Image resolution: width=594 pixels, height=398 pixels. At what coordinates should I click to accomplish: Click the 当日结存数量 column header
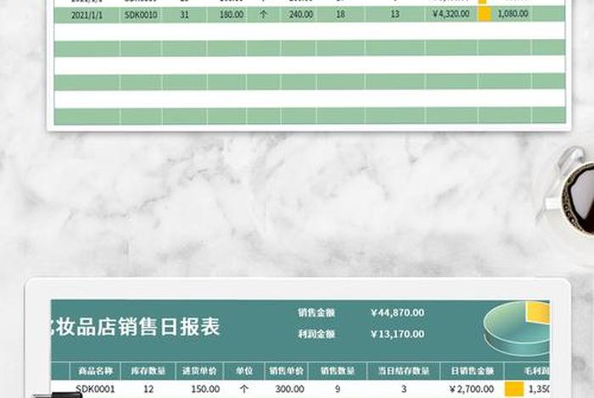[x=403, y=371]
